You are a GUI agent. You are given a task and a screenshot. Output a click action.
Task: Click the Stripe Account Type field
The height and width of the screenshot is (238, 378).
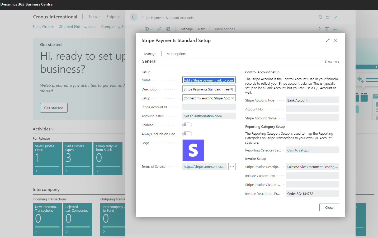(x=313, y=100)
